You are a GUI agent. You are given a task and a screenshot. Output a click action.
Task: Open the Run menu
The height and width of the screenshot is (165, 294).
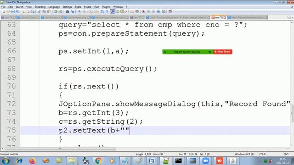coord(96,7)
